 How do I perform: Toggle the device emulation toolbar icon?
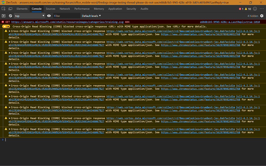point(10,9)
